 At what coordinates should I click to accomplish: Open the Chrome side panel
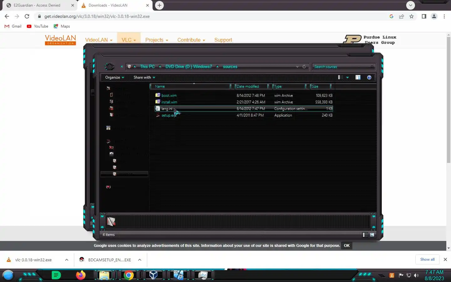tap(424, 16)
